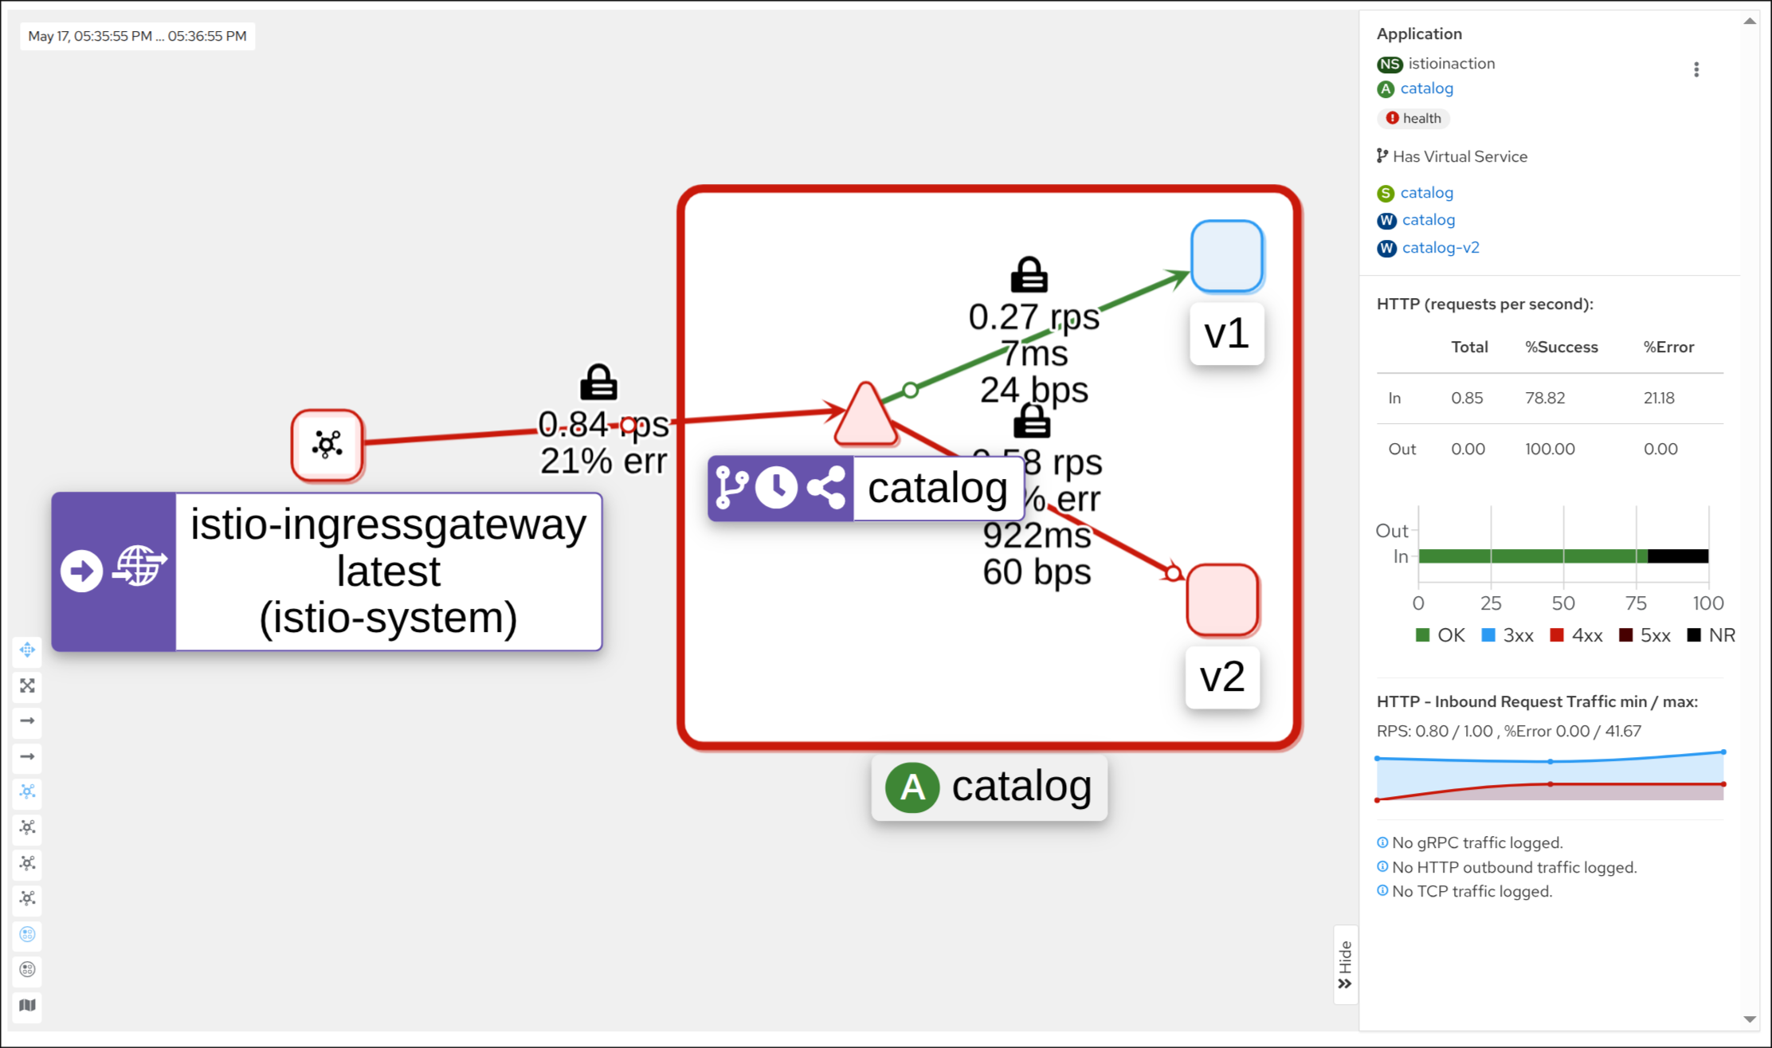Click the share-style icon on catalog badge

[x=826, y=488]
